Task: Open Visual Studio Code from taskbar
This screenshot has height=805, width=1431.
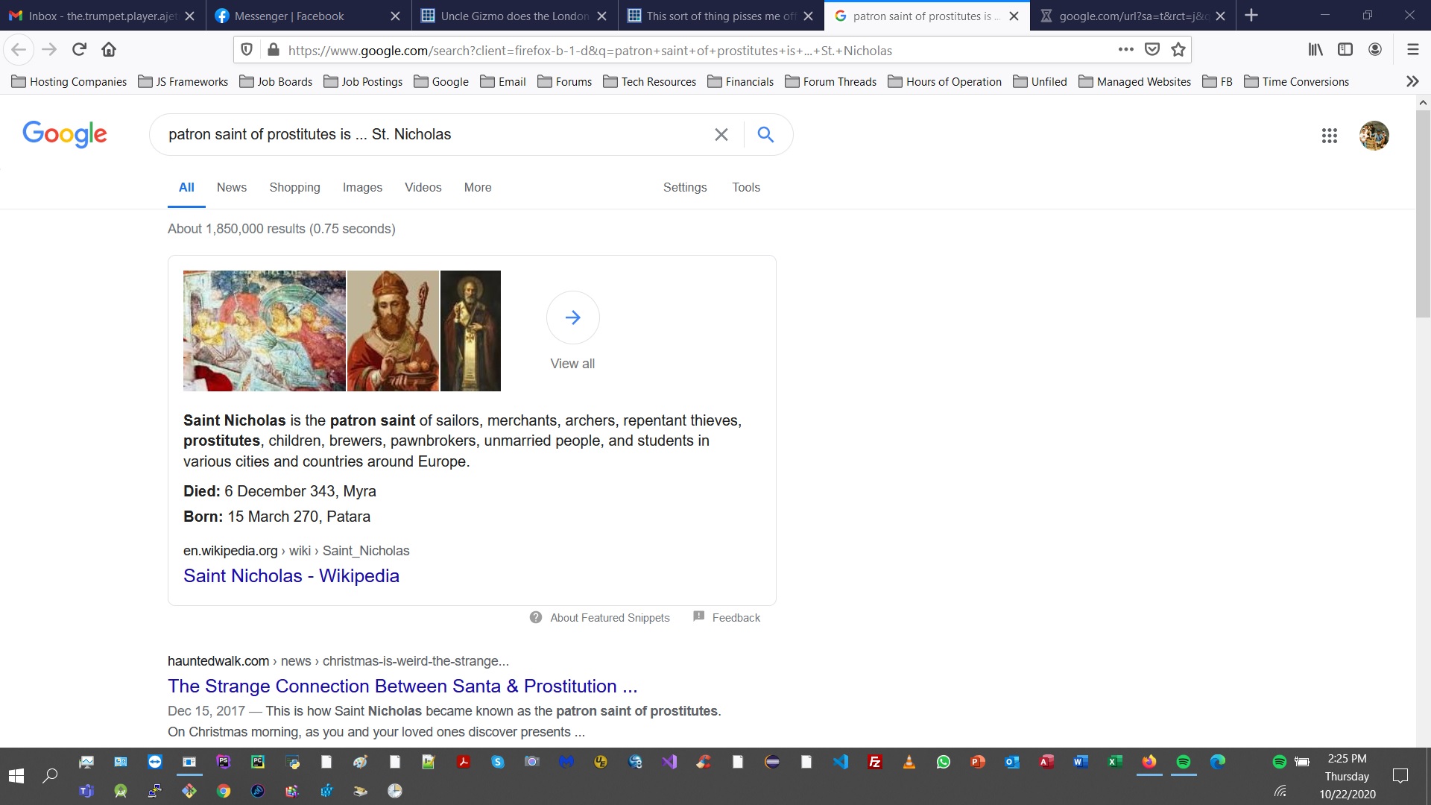Action: click(841, 762)
